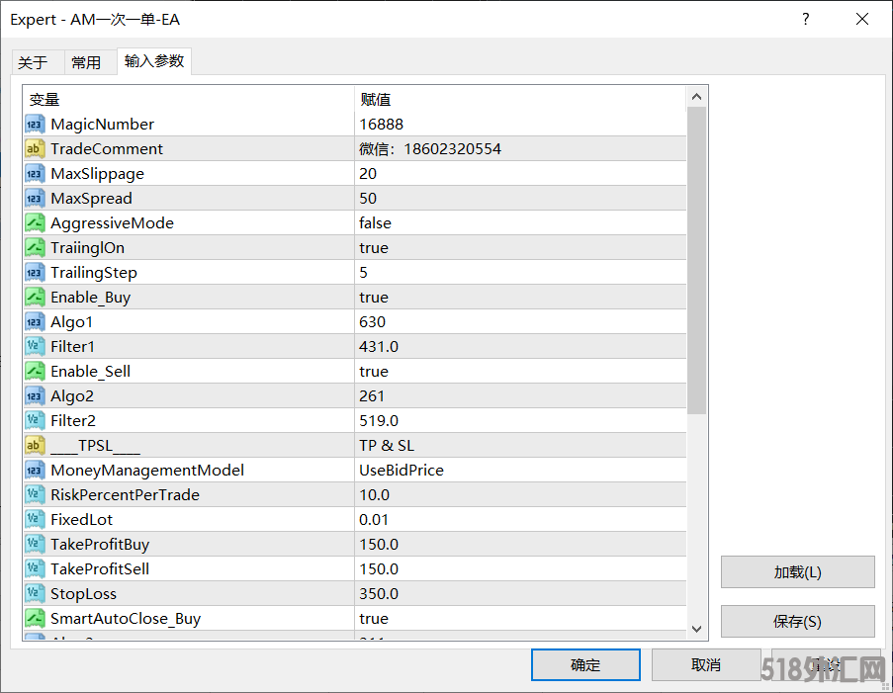Click the FixedLot double icon
This screenshot has width=893, height=693.
[35, 520]
